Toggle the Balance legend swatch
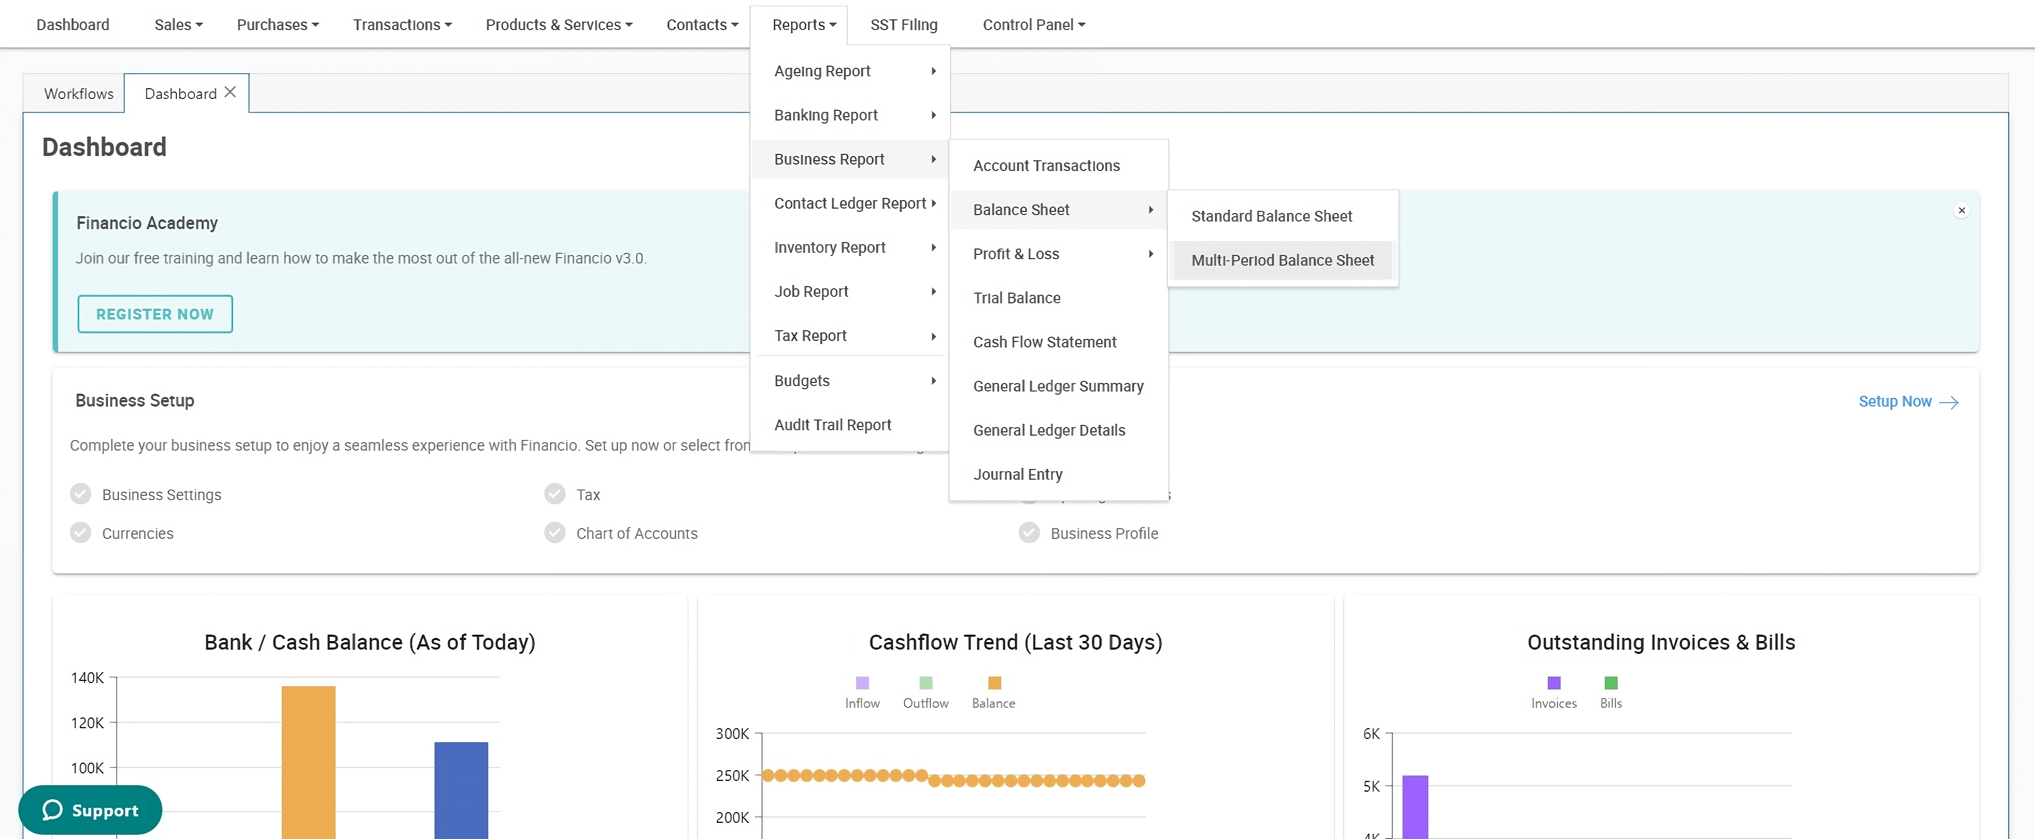Image resolution: width=2035 pixels, height=839 pixels. [x=994, y=682]
